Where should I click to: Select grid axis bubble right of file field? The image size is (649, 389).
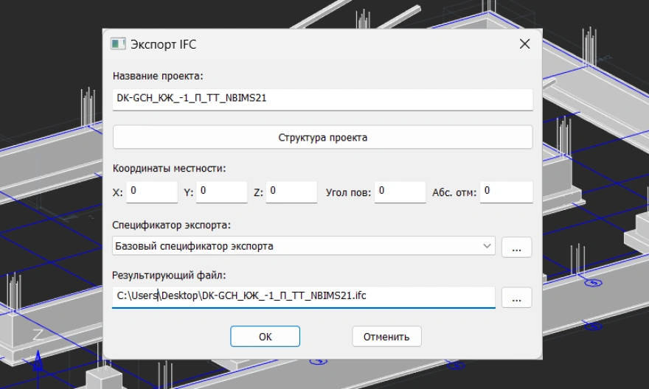click(594, 283)
